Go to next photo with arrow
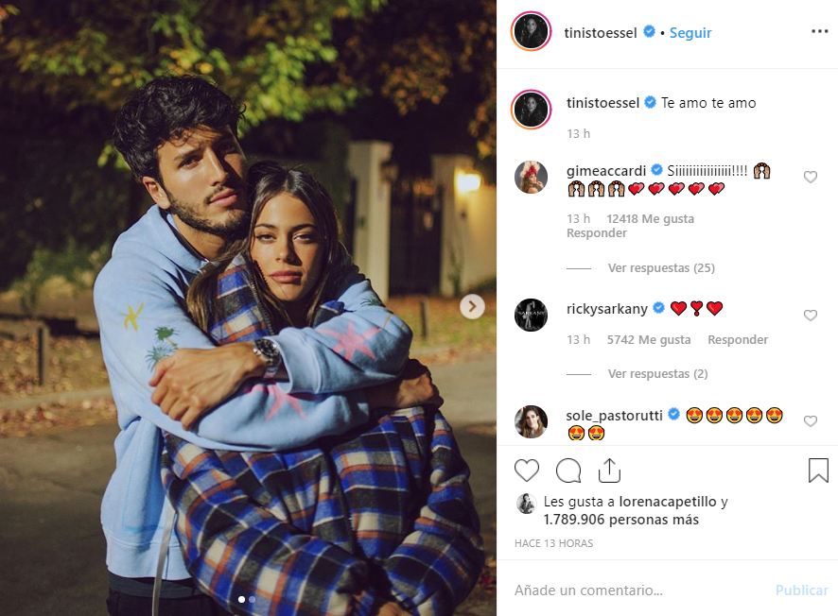 (472, 306)
